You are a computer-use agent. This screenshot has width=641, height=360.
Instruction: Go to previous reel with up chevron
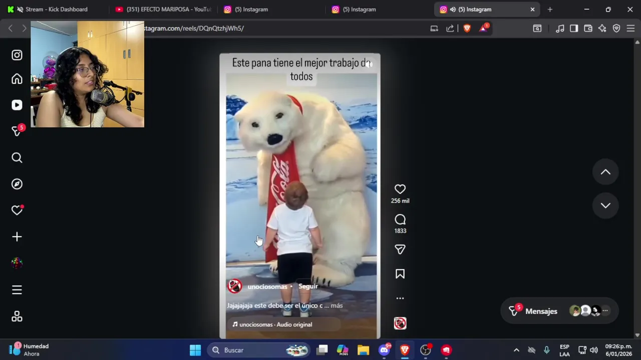(605, 172)
